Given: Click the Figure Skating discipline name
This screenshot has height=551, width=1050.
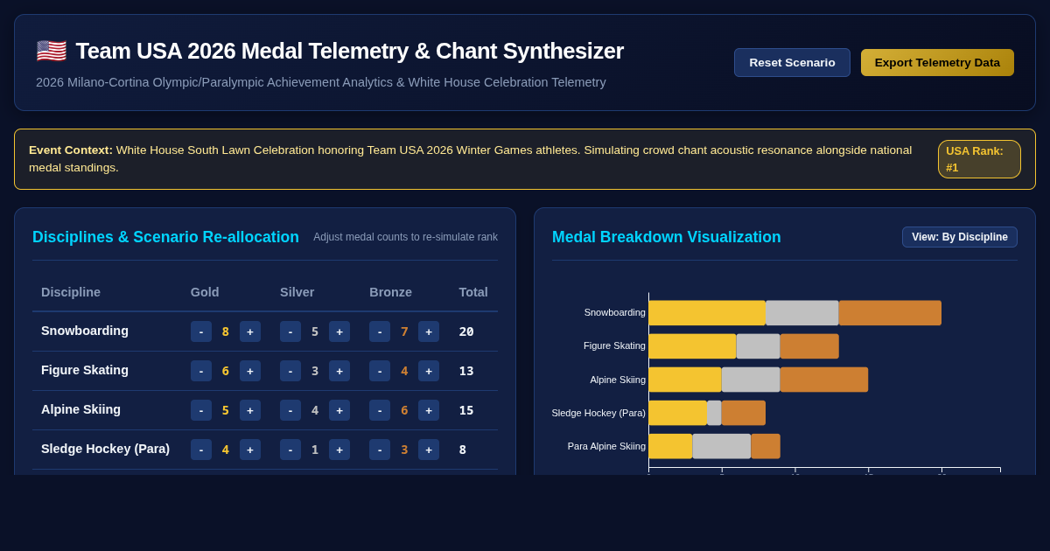Looking at the screenshot, I should click(x=85, y=370).
